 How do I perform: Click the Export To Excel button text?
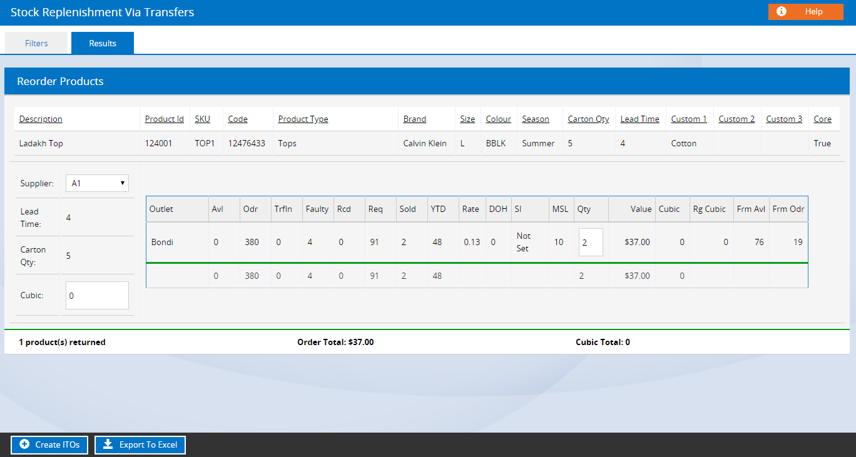click(x=148, y=445)
